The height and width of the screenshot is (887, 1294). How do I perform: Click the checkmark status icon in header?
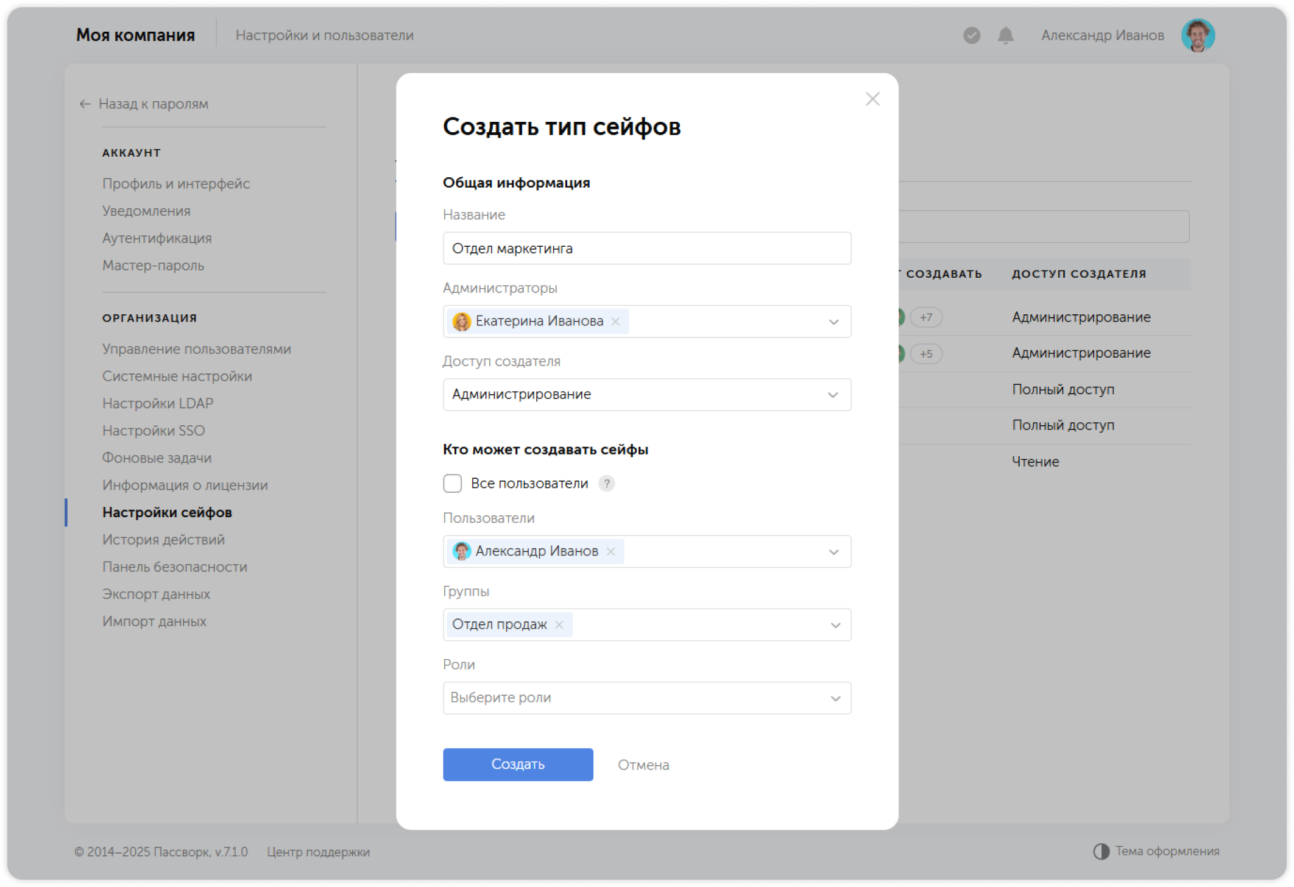972,35
